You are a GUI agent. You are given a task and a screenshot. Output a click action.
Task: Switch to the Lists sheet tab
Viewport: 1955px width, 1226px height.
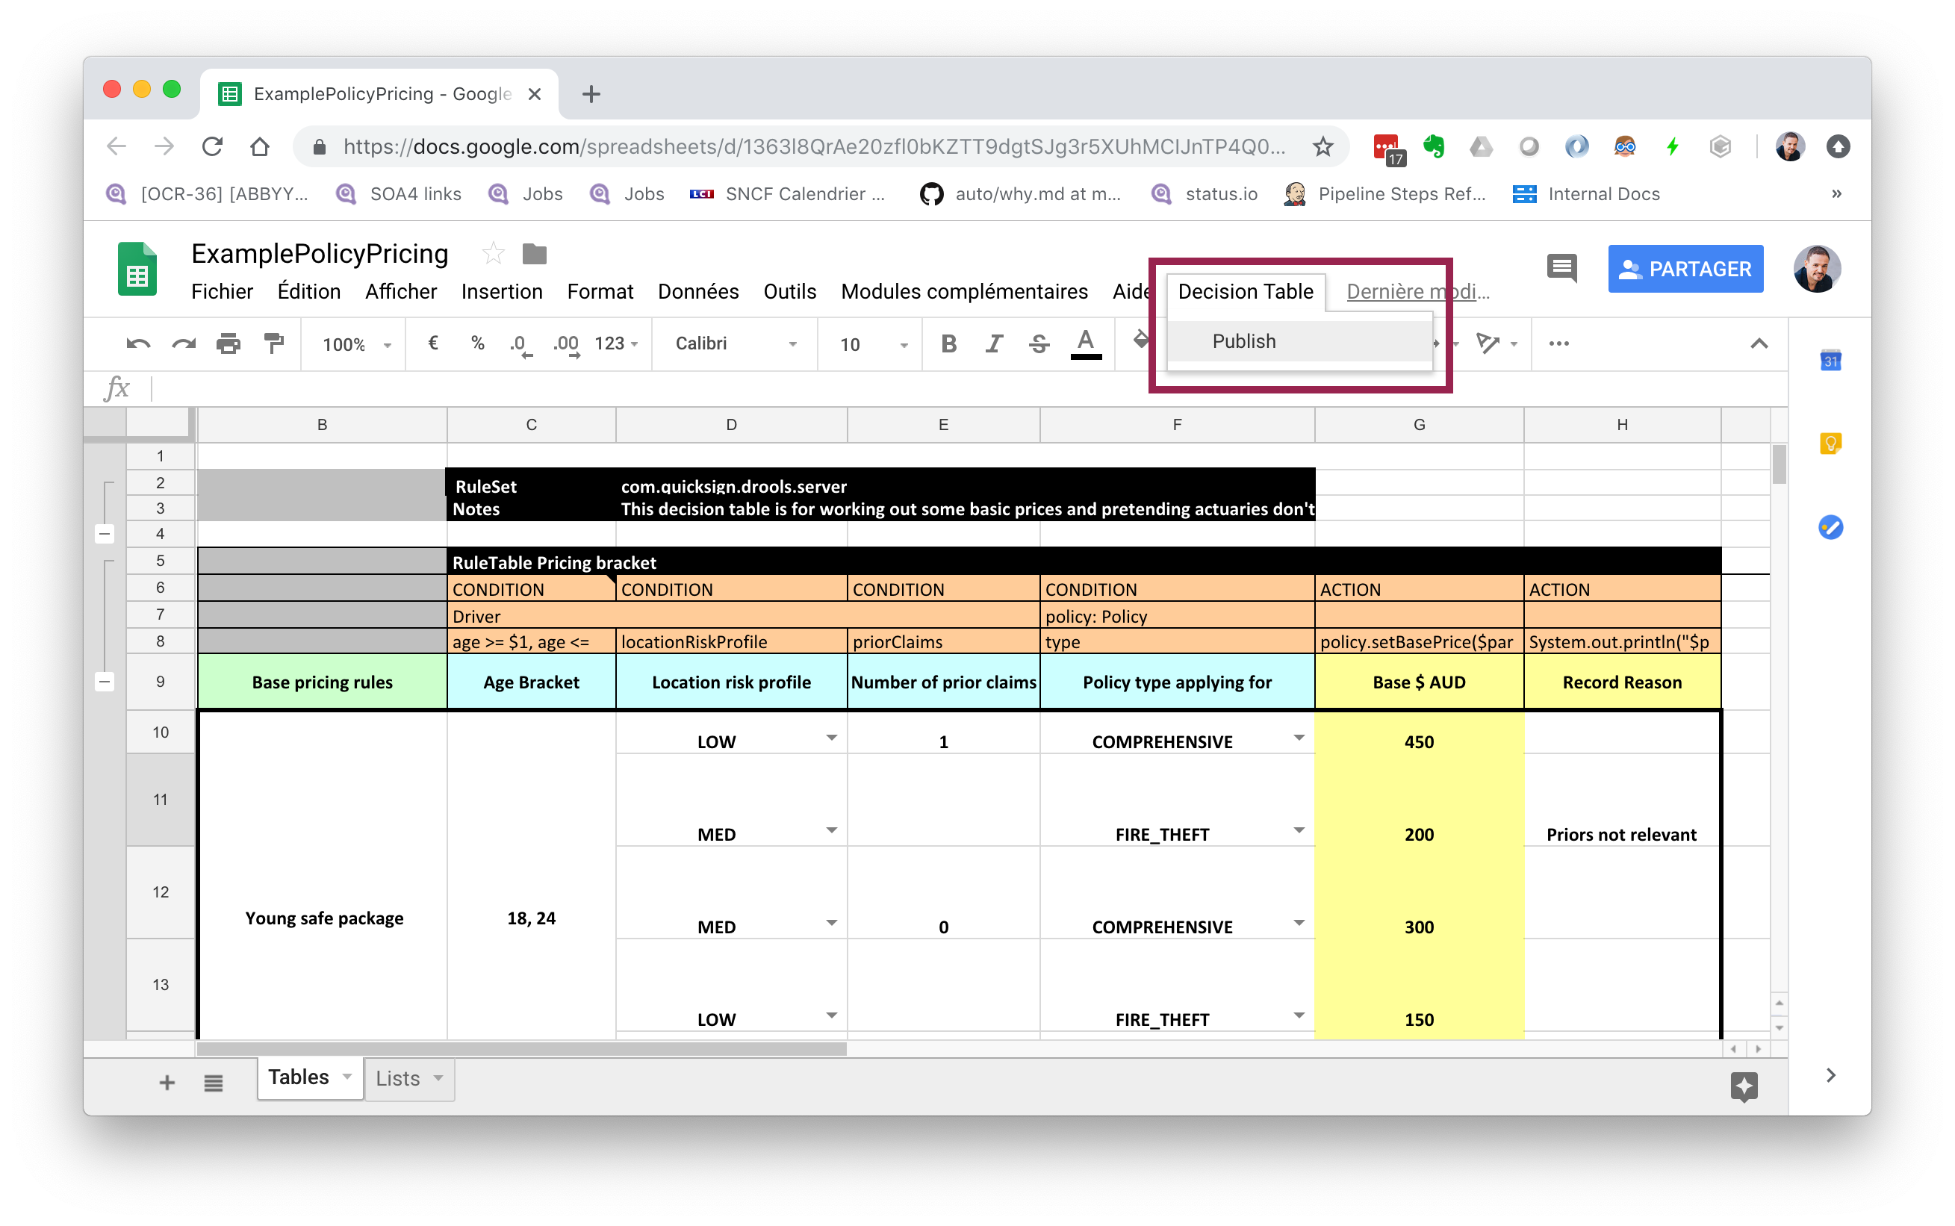point(398,1078)
